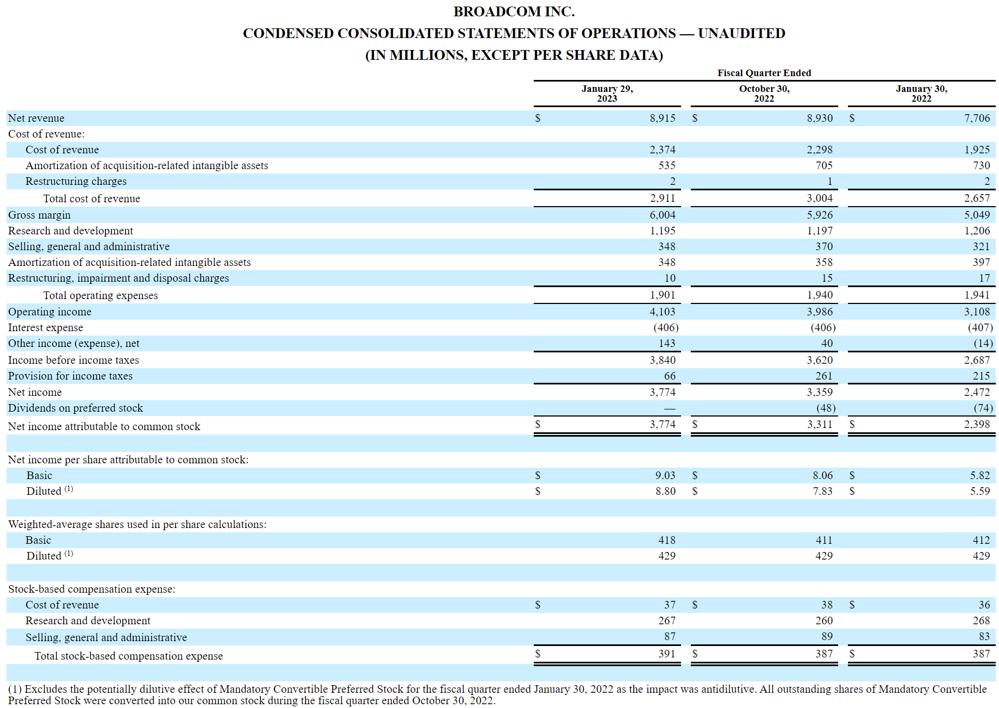Select the "Fiscal Quarter Ended" header
The image size is (999, 708).
tap(764, 73)
